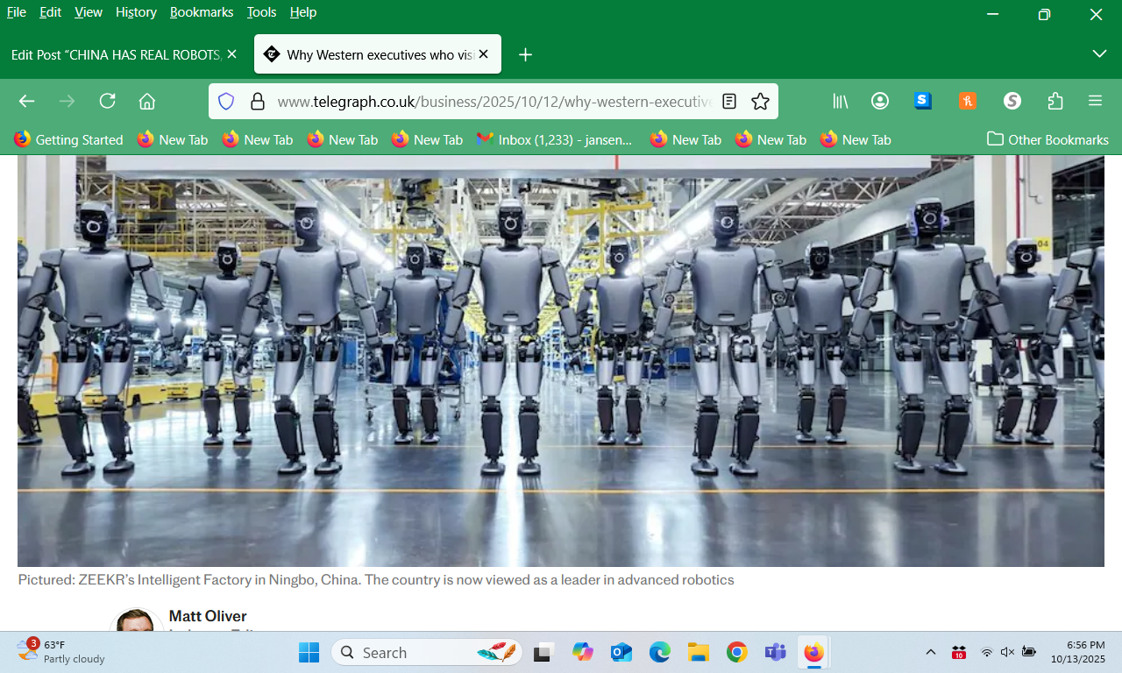Open the Firefox account menu

coord(880,101)
